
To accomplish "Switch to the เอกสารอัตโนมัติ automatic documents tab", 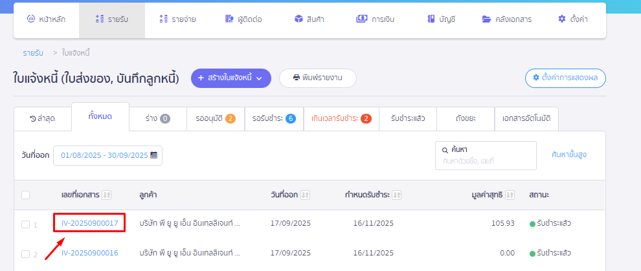I will (526, 119).
